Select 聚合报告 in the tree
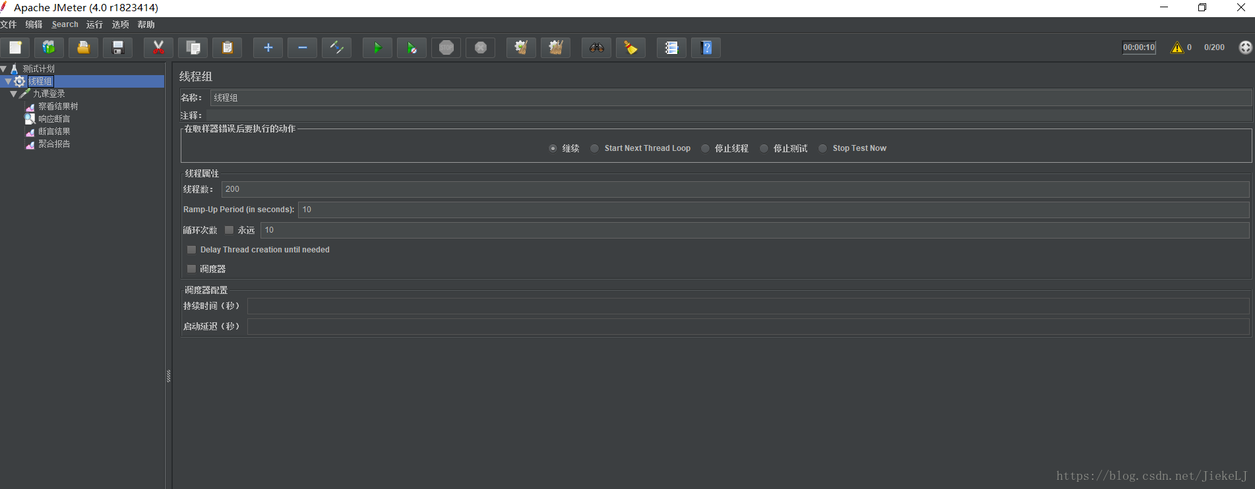The image size is (1255, 489). tap(54, 144)
